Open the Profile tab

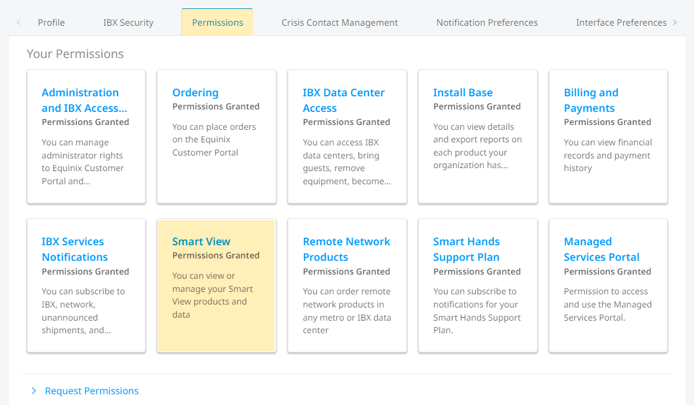(52, 23)
